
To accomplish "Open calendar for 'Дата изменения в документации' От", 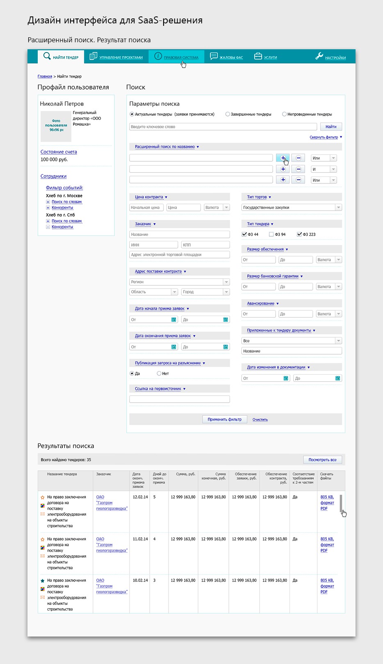I will click(286, 378).
